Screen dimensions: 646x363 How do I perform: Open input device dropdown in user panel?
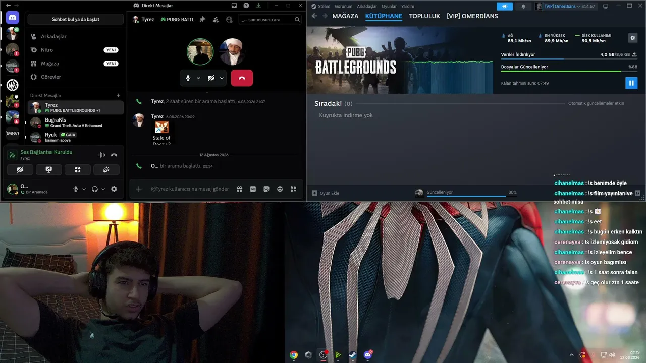(x=84, y=189)
